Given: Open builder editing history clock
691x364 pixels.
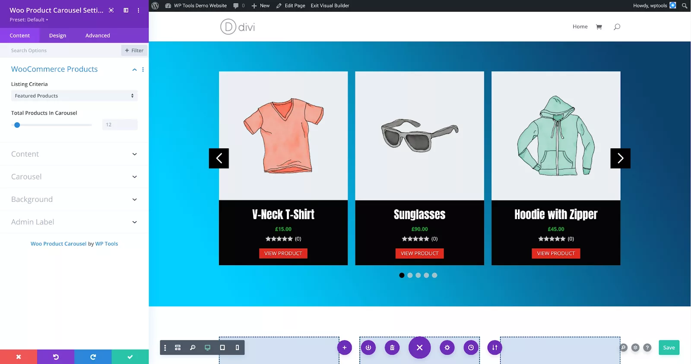Looking at the screenshot, I should [471, 348].
